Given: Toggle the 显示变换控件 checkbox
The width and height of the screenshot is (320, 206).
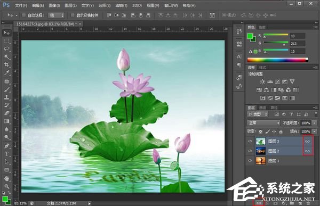Looking at the screenshot, I should point(73,15).
